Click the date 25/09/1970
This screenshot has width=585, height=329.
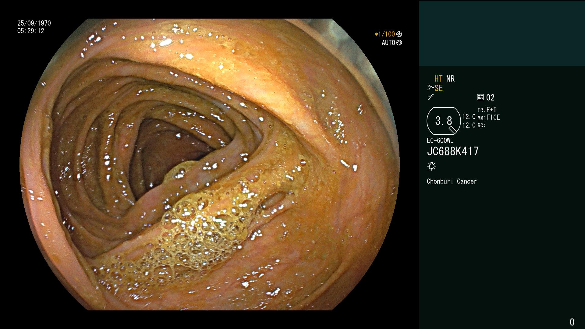pos(34,23)
